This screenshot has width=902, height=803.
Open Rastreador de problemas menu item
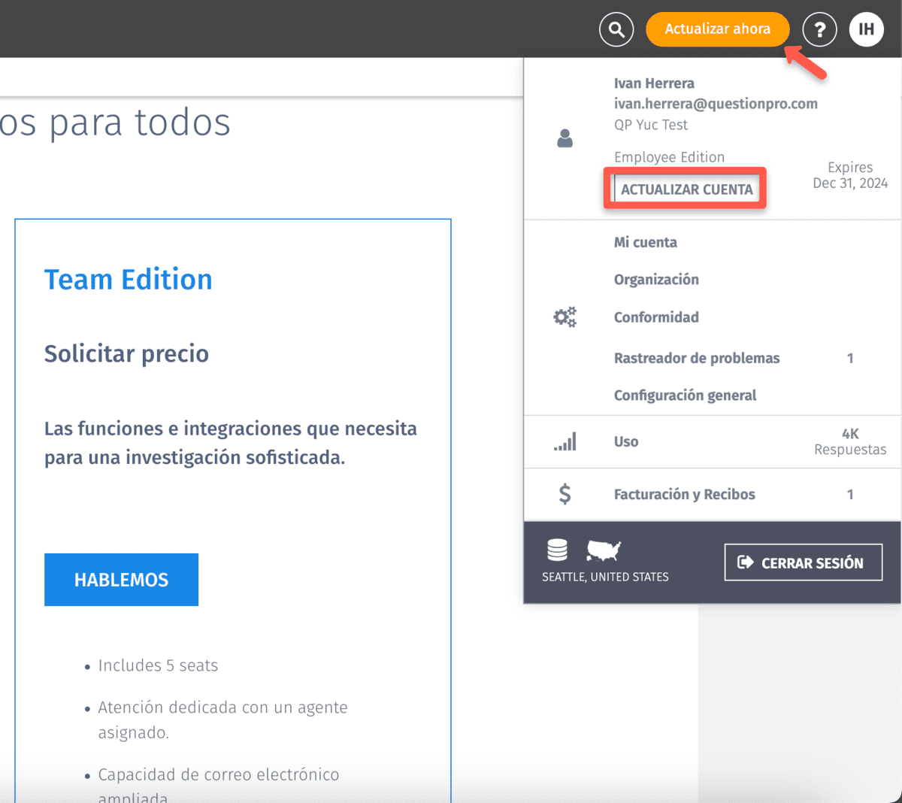tap(697, 358)
